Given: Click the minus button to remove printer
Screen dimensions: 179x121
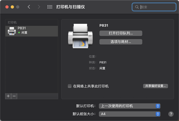Looking at the screenshot, I should pyautogui.click(x=14, y=96).
